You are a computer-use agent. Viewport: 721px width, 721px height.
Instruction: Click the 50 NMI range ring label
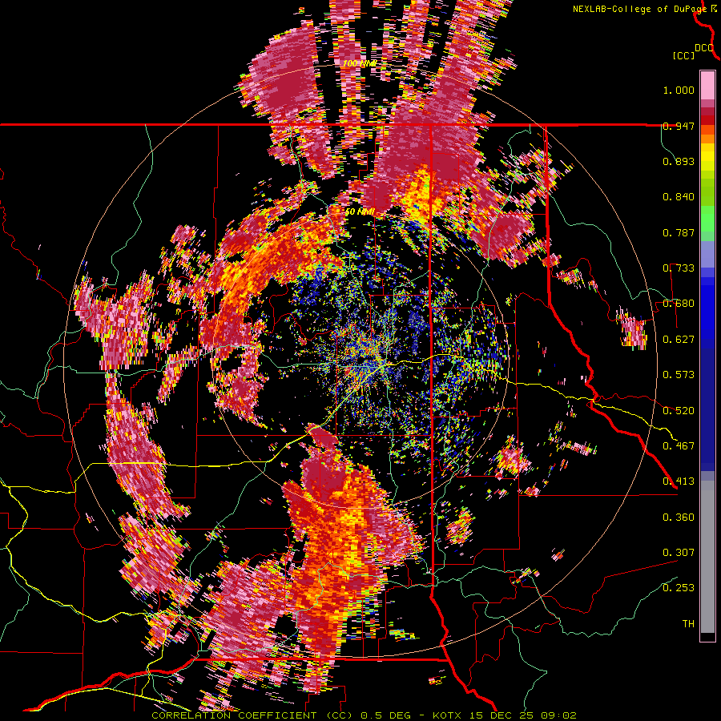359,212
